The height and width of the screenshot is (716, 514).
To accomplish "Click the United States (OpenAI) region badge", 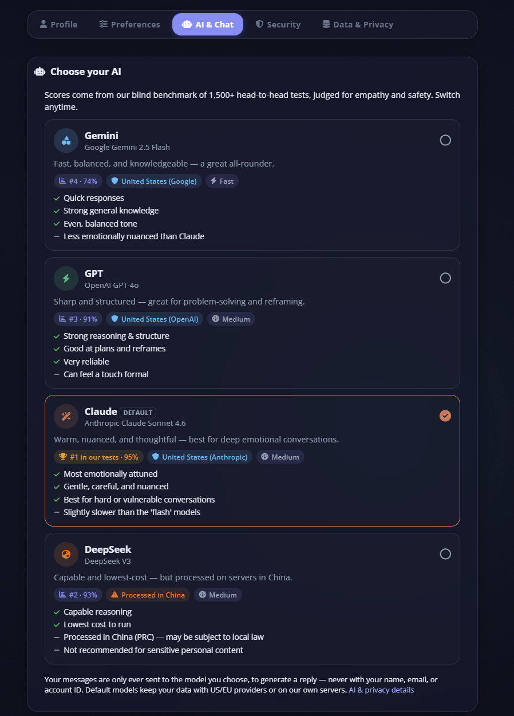I will (155, 319).
